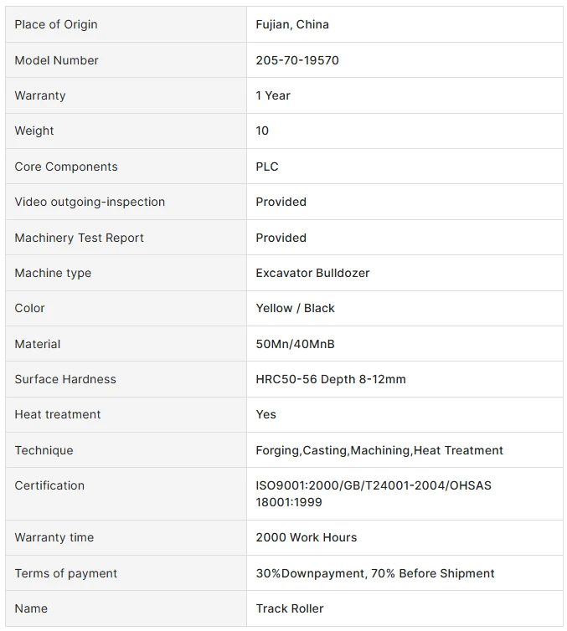Select Excavator Bulldozer machine type text
Image resolution: width=567 pixels, height=631 pixels.
coord(312,273)
